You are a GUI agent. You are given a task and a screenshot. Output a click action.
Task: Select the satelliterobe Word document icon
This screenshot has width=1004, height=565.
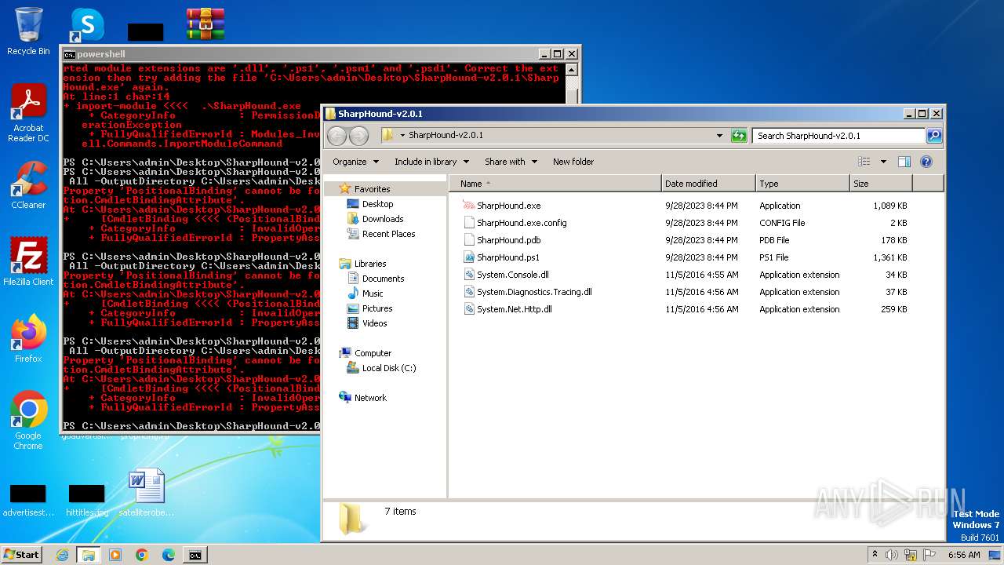point(146,493)
